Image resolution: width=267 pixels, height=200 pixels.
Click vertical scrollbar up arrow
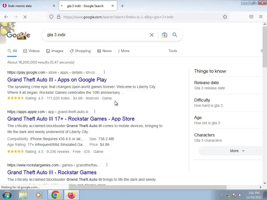(x=265, y=24)
